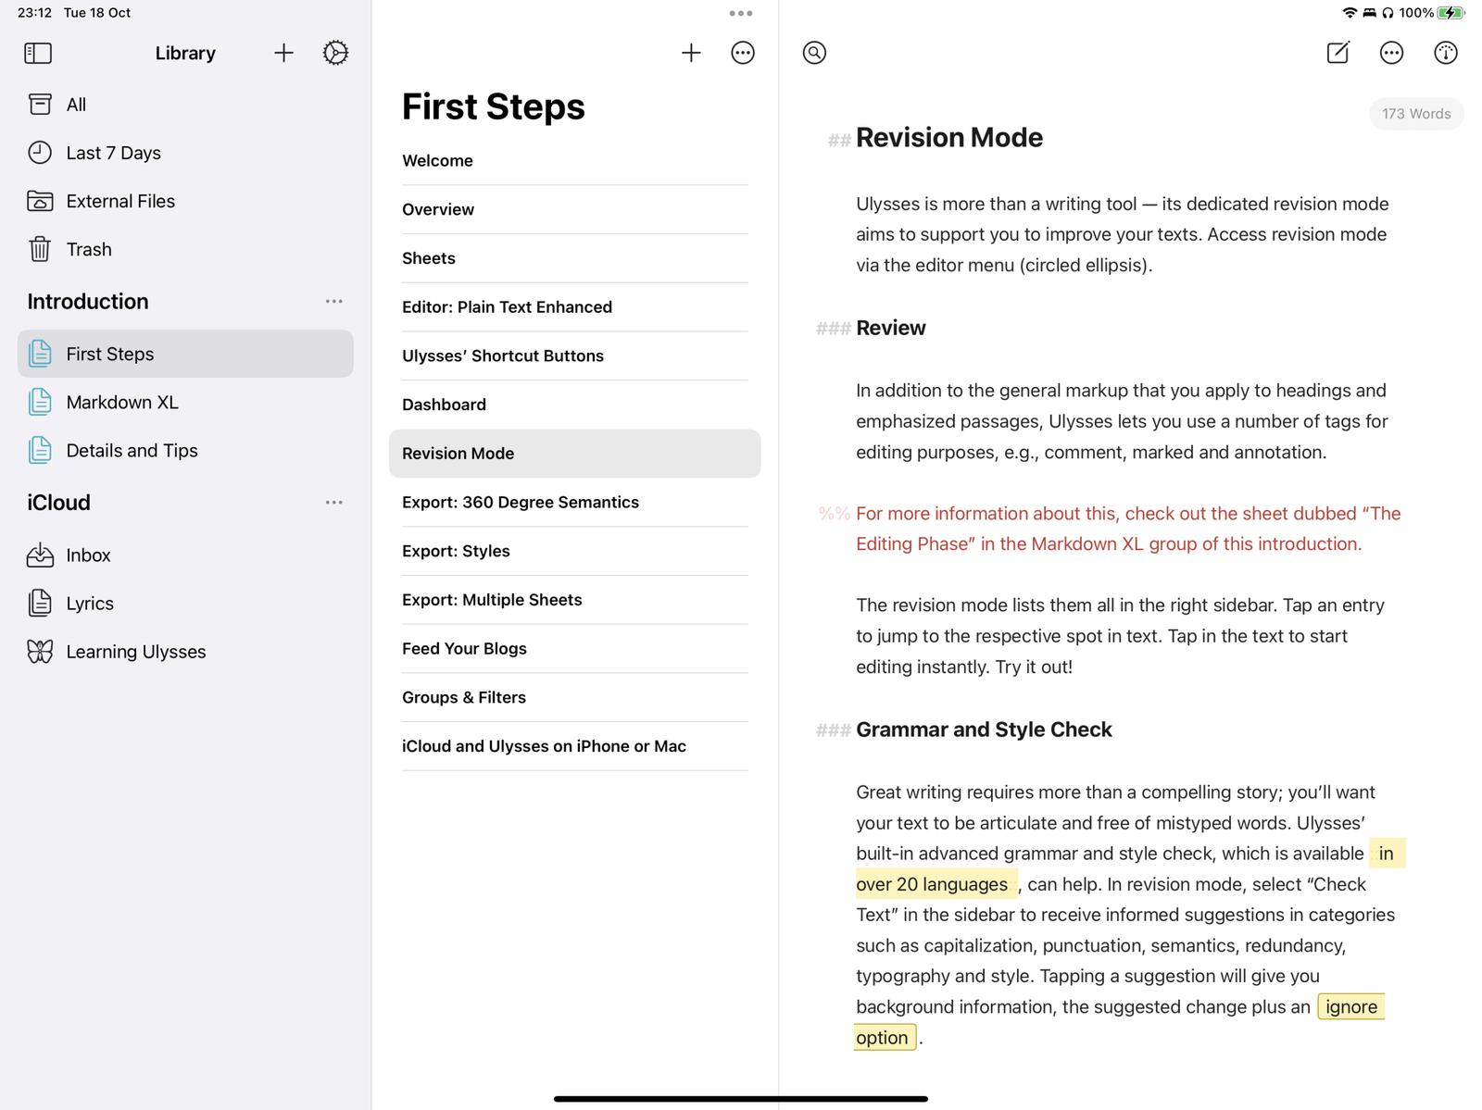Open the sheet list ellipsis menu
1482x1110 pixels.
coord(743,53)
